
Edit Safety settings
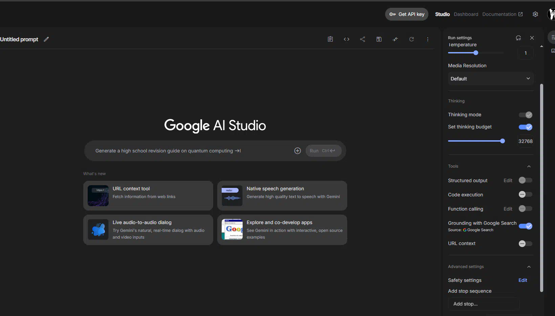tap(523, 280)
